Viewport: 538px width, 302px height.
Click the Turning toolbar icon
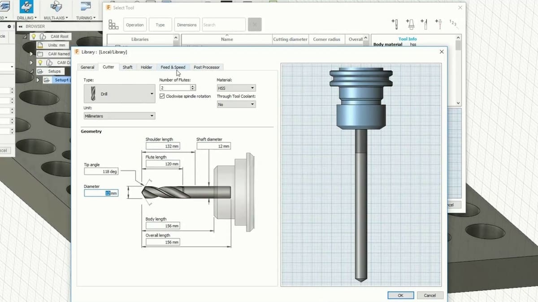click(85, 6)
